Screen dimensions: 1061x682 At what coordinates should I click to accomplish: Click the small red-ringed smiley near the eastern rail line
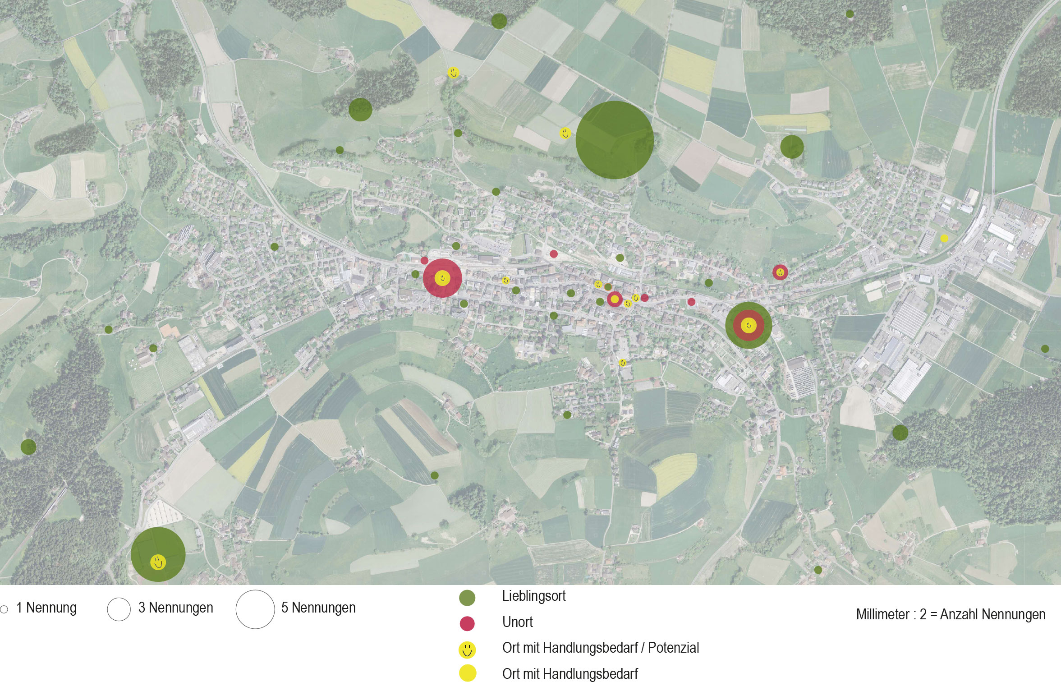click(780, 272)
